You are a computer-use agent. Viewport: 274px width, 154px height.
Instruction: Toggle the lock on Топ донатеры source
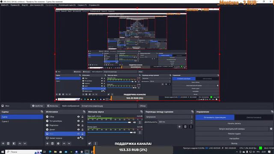coord(83,121)
